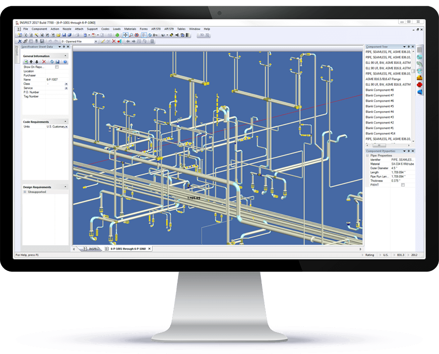Viewport: 439px width, 354px height.
Task: Open the Component Tree panel options arrow
Action: pos(404,47)
